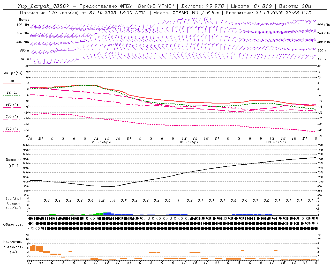Image resolution: width=331 pixels, height=265 pixels.
Task: Click the dashed line sample under Td 2м
Action: [x=12, y=96]
